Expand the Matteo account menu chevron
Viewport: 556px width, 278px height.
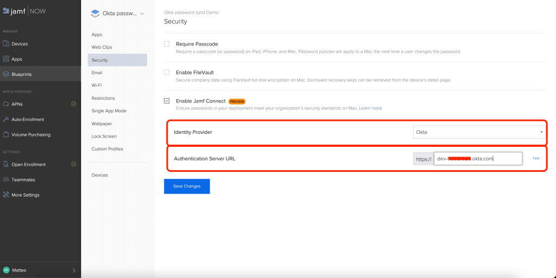tap(74, 270)
